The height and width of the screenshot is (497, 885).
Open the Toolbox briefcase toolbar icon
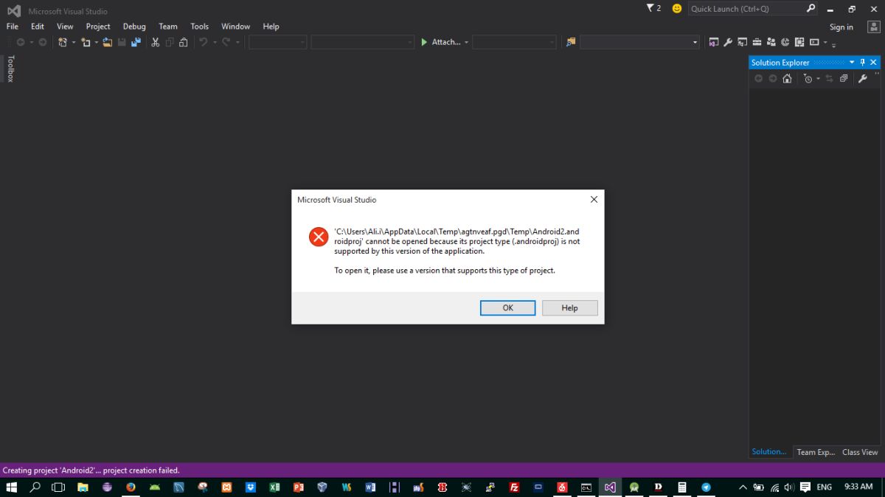pos(757,42)
